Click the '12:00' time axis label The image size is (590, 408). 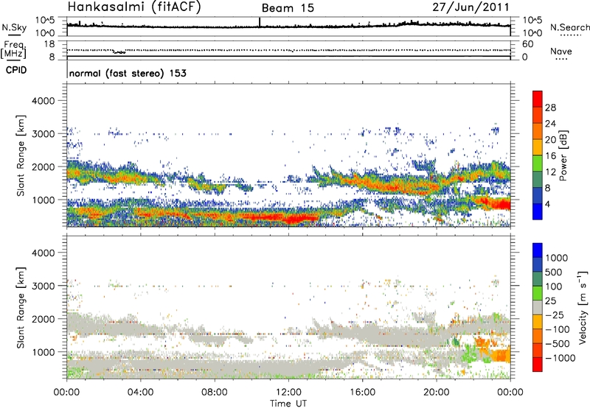click(288, 393)
